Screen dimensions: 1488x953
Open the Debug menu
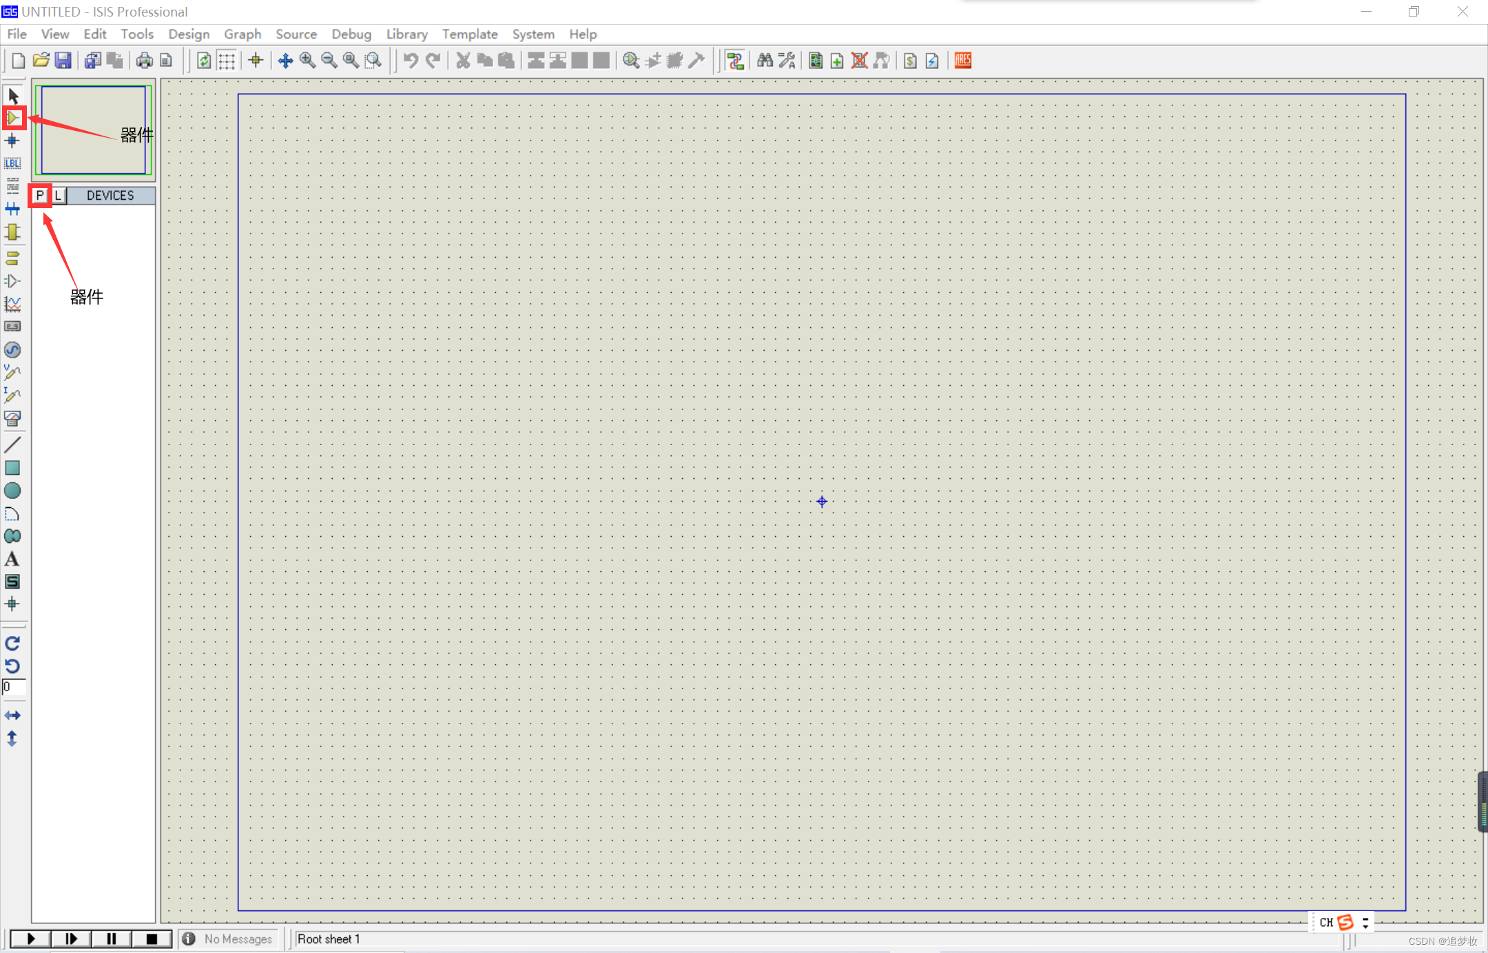(x=351, y=34)
